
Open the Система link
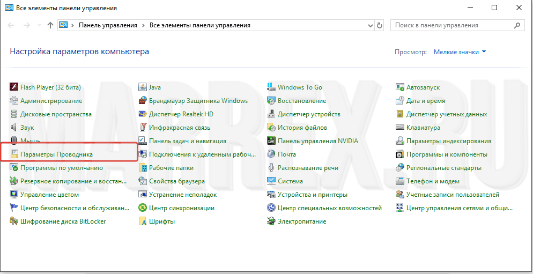(290, 181)
